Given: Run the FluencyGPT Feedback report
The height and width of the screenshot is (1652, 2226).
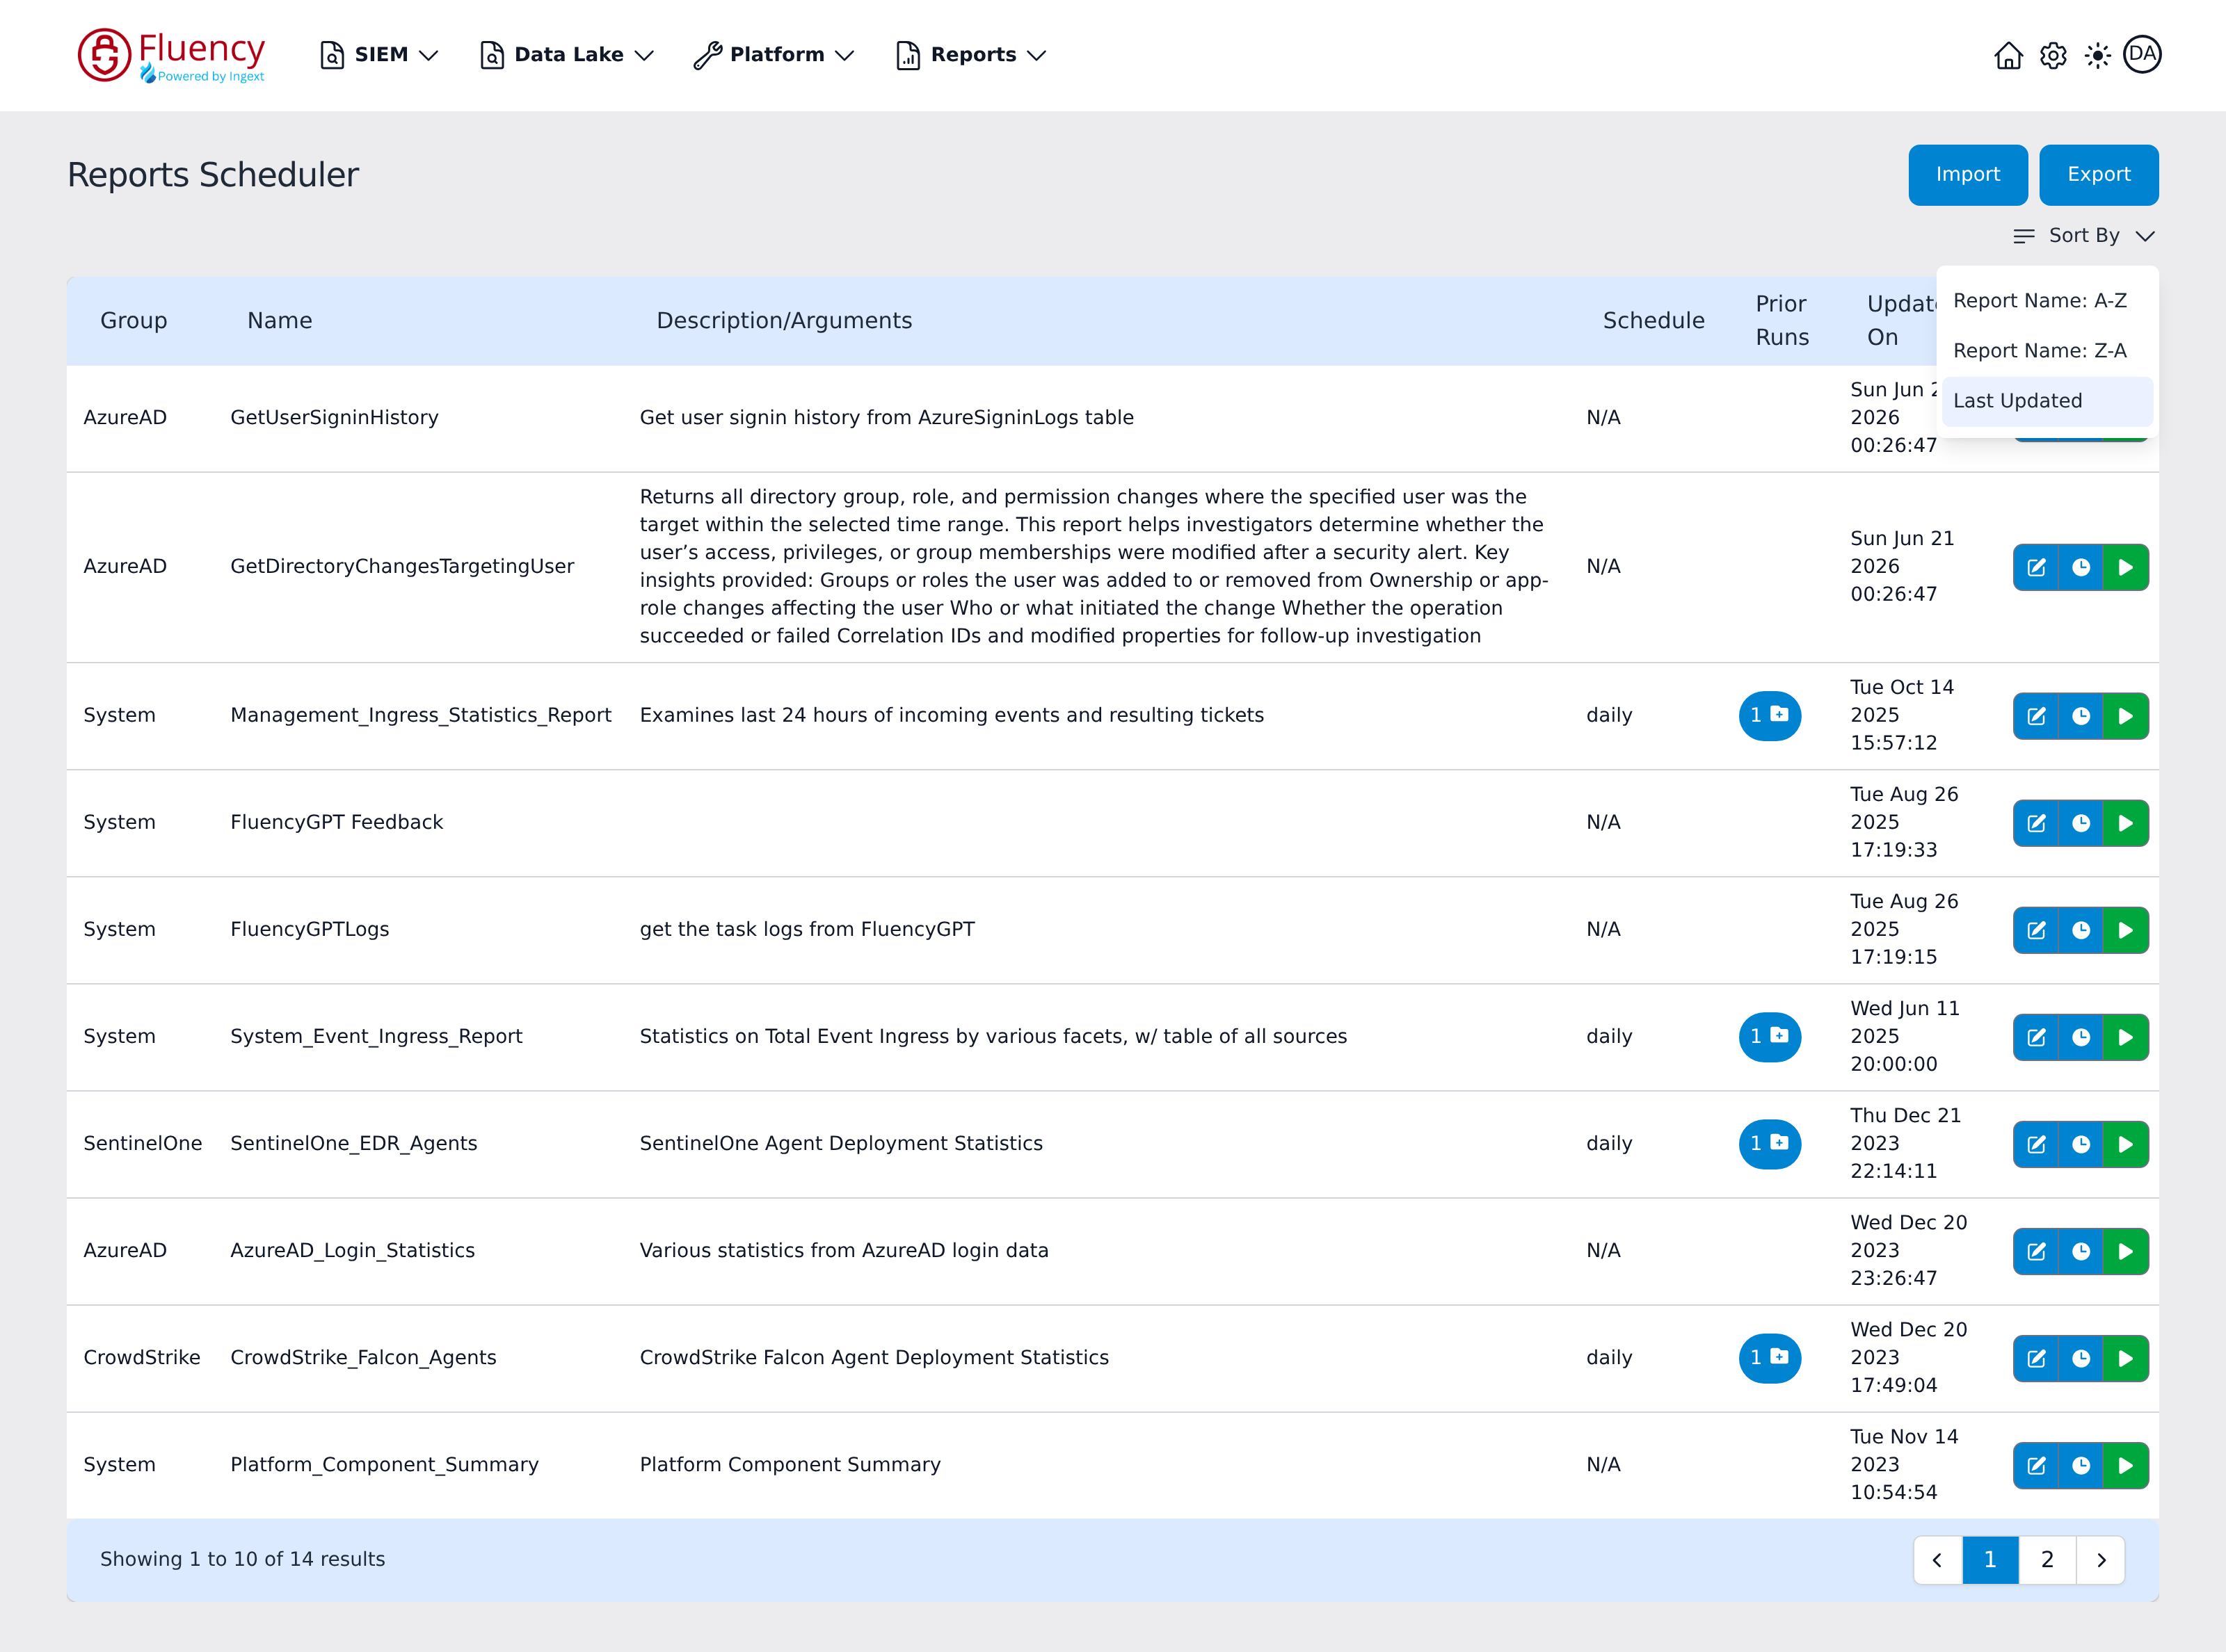Looking at the screenshot, I should click(x=2126, y=823).
